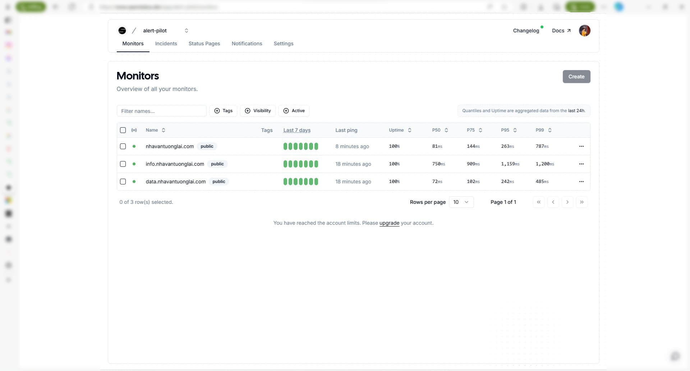Viewport: 690px width, 371px height.
Task: Sort monitors by Uptime column
Action: [x=400, y=130]
